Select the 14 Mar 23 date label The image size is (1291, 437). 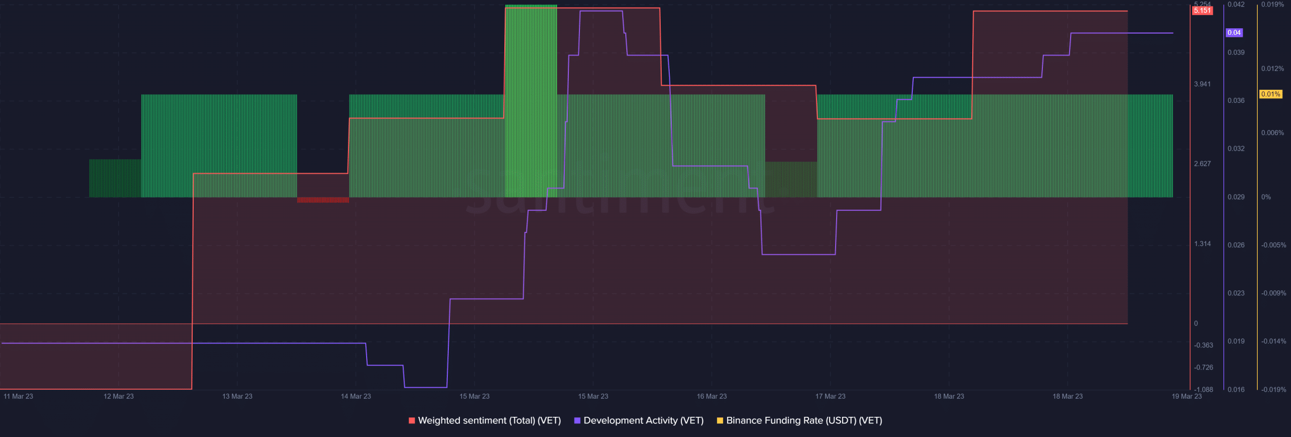pyautogui.click(x=356, y=396)
